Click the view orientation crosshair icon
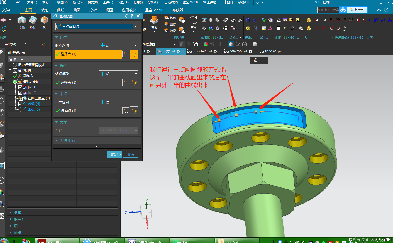 [255, 60]
